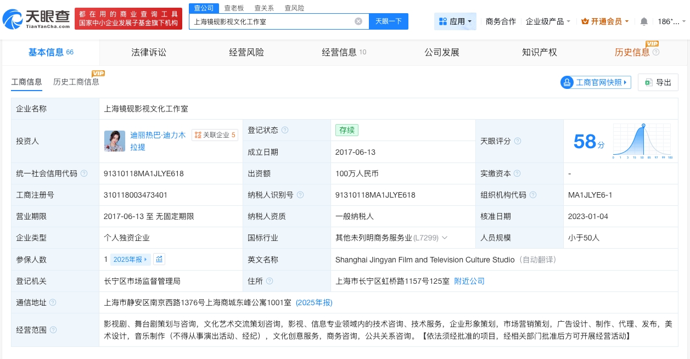Show info for 统一社会信用代码
Screen dimensions: 690x359
[x=84, y=173]
